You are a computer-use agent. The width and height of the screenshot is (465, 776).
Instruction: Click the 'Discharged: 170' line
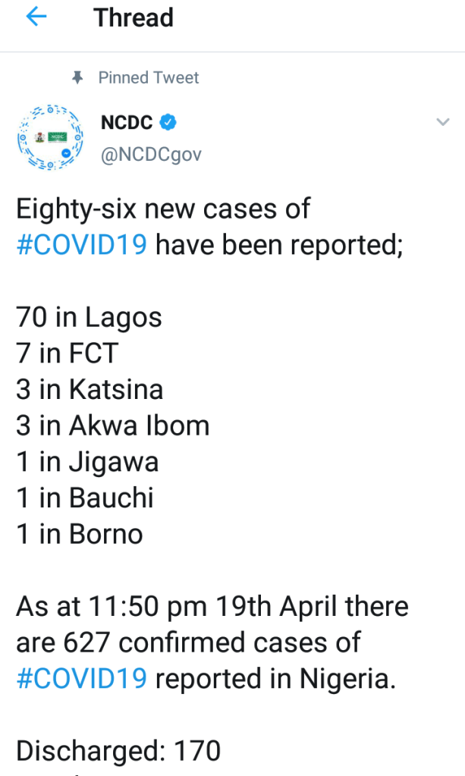click(118, 751)
